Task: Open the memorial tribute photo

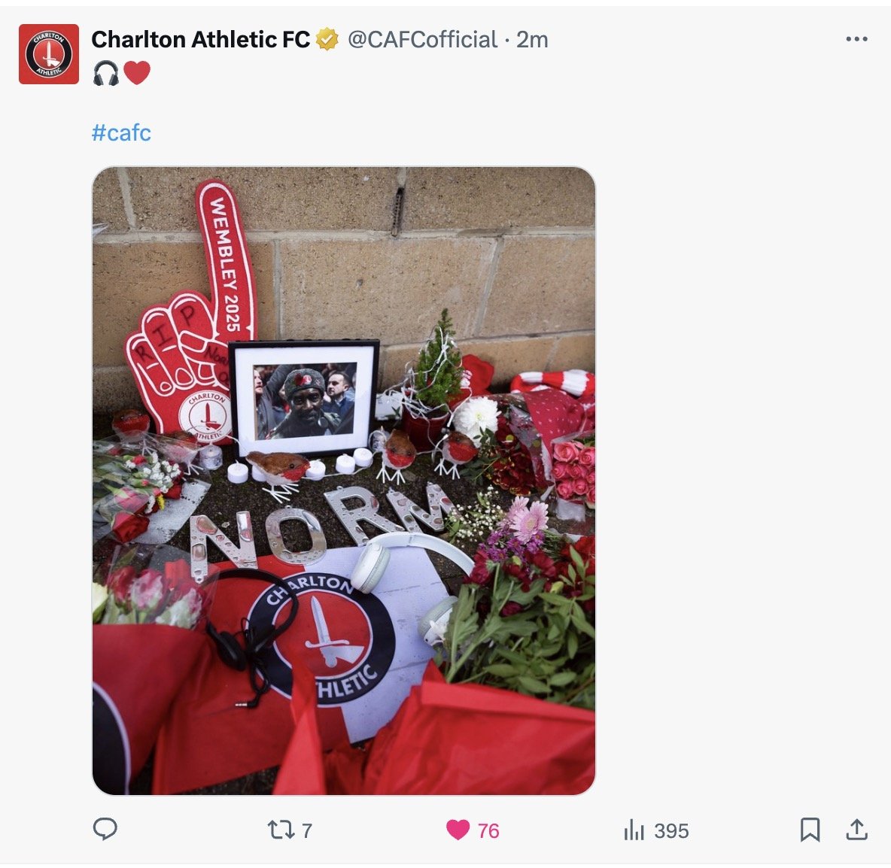Action: click(x=344, y=481)
